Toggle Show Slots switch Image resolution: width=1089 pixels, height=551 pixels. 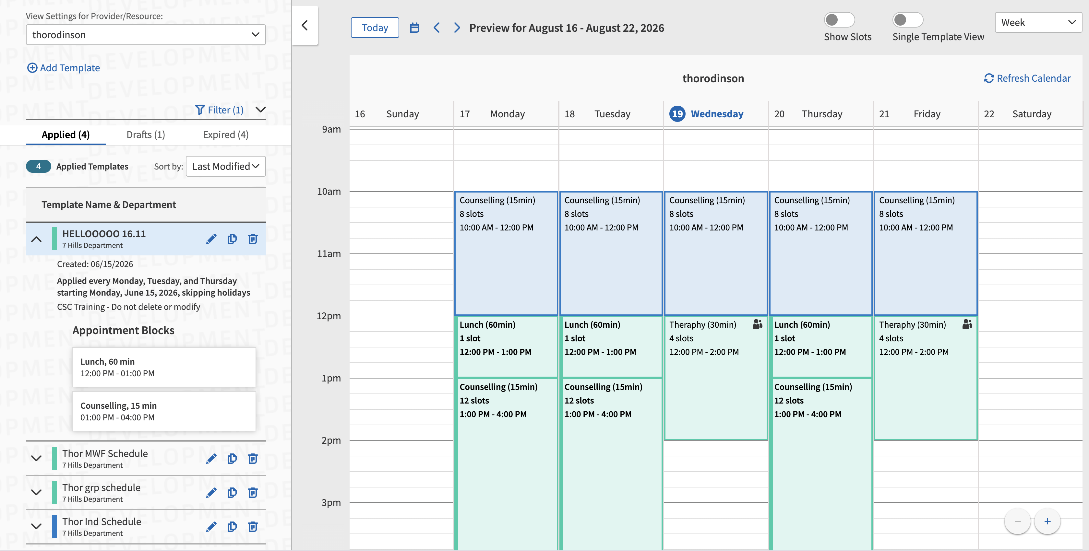point(839,20)
